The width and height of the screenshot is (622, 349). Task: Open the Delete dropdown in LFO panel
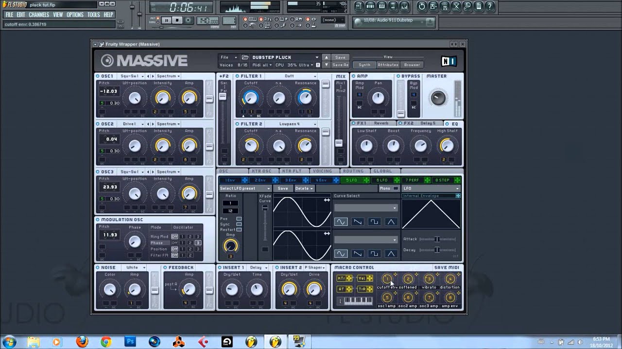[x=304, y=188]
